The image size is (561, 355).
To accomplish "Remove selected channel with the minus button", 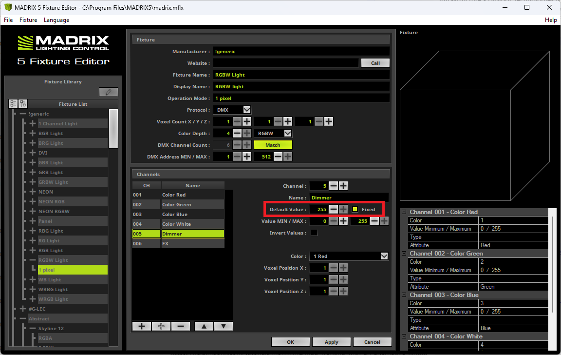I will [181, 326].
